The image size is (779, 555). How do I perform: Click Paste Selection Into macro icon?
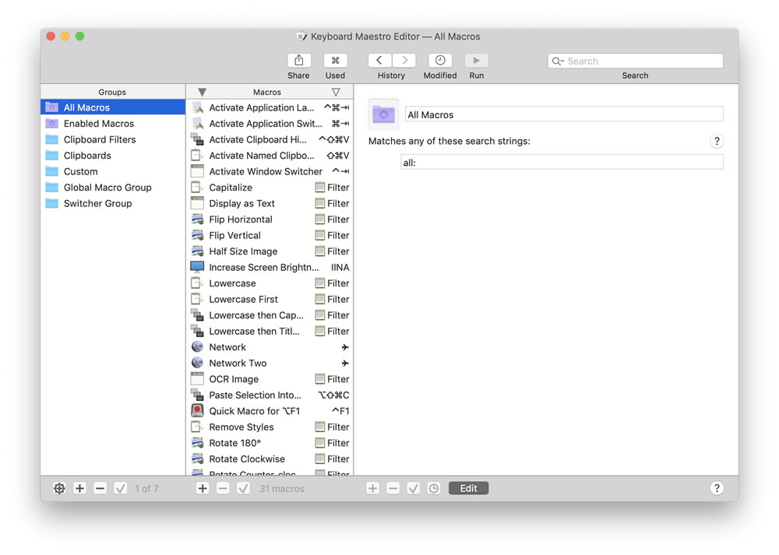point(197,395)
